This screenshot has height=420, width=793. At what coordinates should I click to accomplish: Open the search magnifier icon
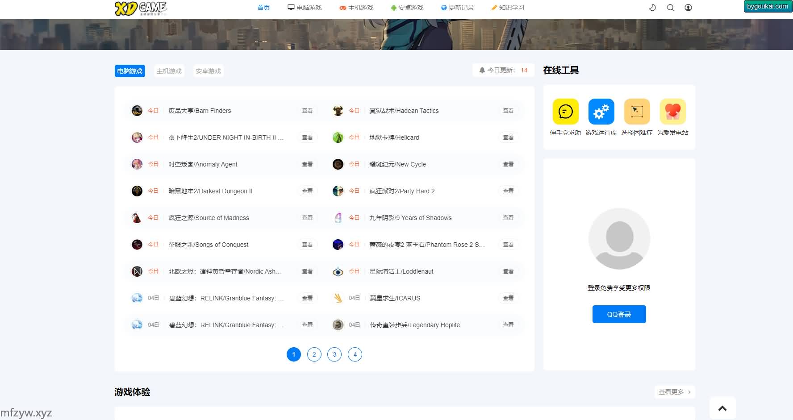tap(670, 8)
